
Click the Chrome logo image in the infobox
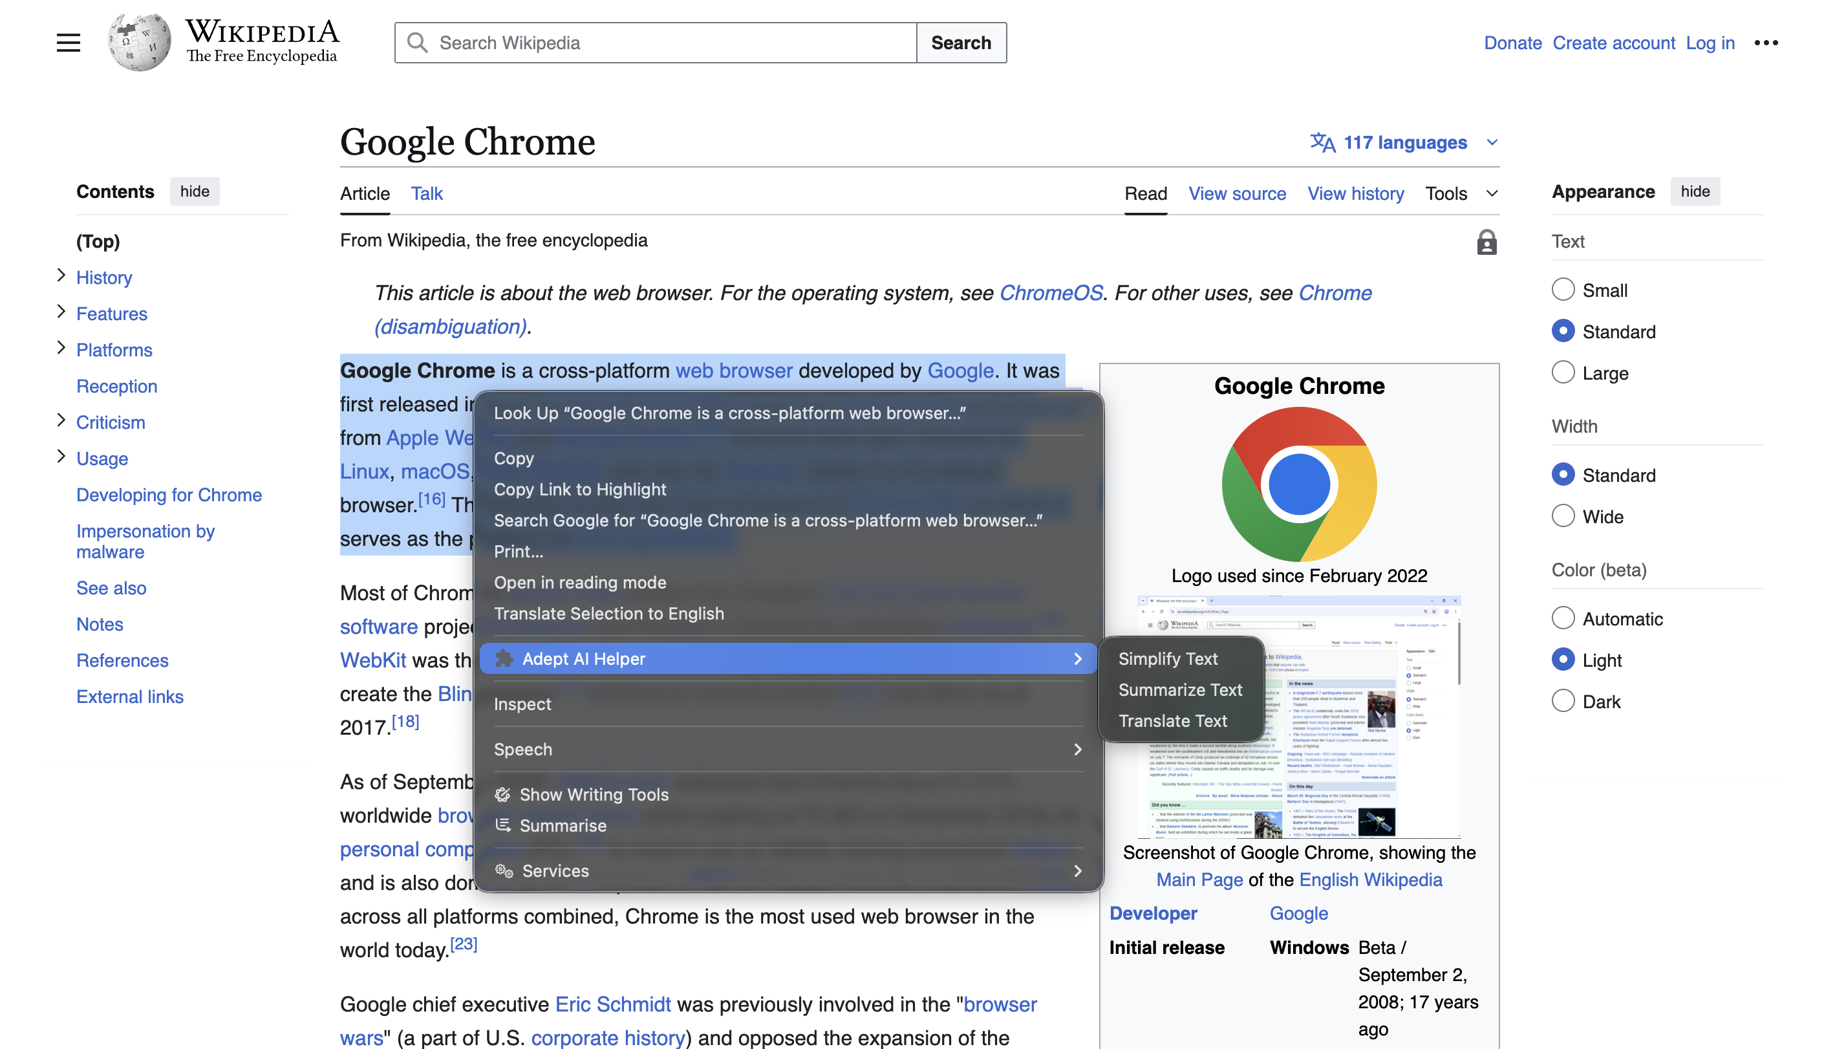click(x=1298, y=484)
